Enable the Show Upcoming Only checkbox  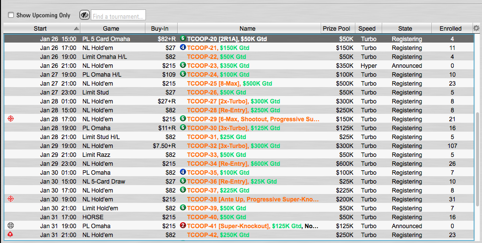[11, 15]
